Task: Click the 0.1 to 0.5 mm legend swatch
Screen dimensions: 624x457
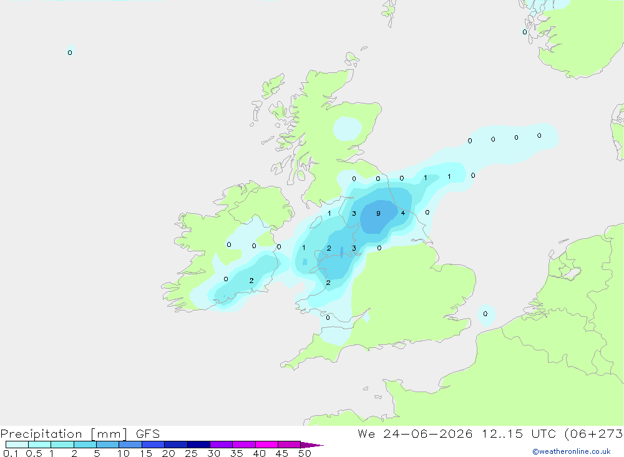Action: click(17, 445)
